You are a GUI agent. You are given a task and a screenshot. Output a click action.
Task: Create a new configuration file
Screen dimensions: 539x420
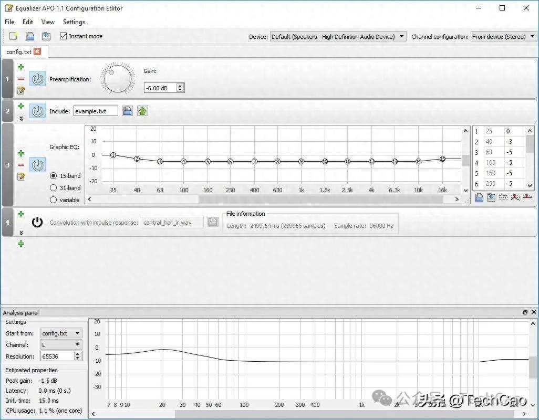(x=13, y=36)
